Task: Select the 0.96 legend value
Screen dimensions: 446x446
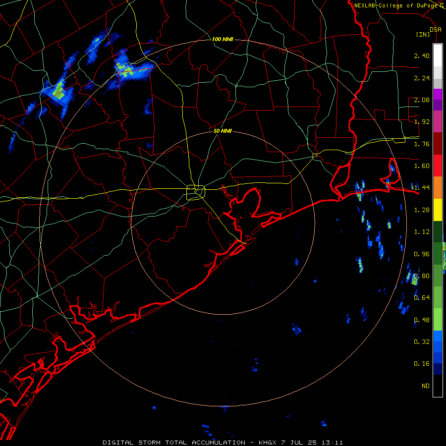Action: [x=422, y=254]
